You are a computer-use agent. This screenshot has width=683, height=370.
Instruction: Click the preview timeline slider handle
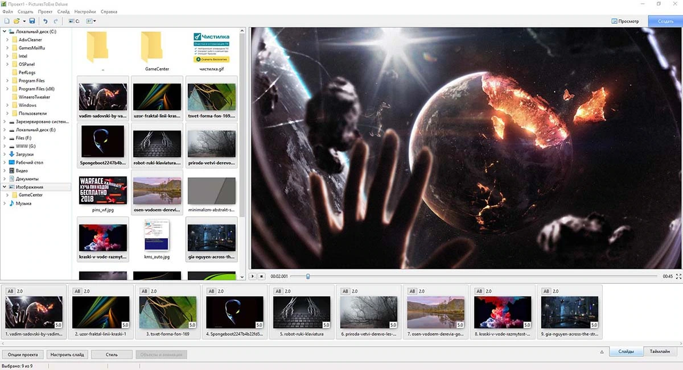click(x=308, y=276)
